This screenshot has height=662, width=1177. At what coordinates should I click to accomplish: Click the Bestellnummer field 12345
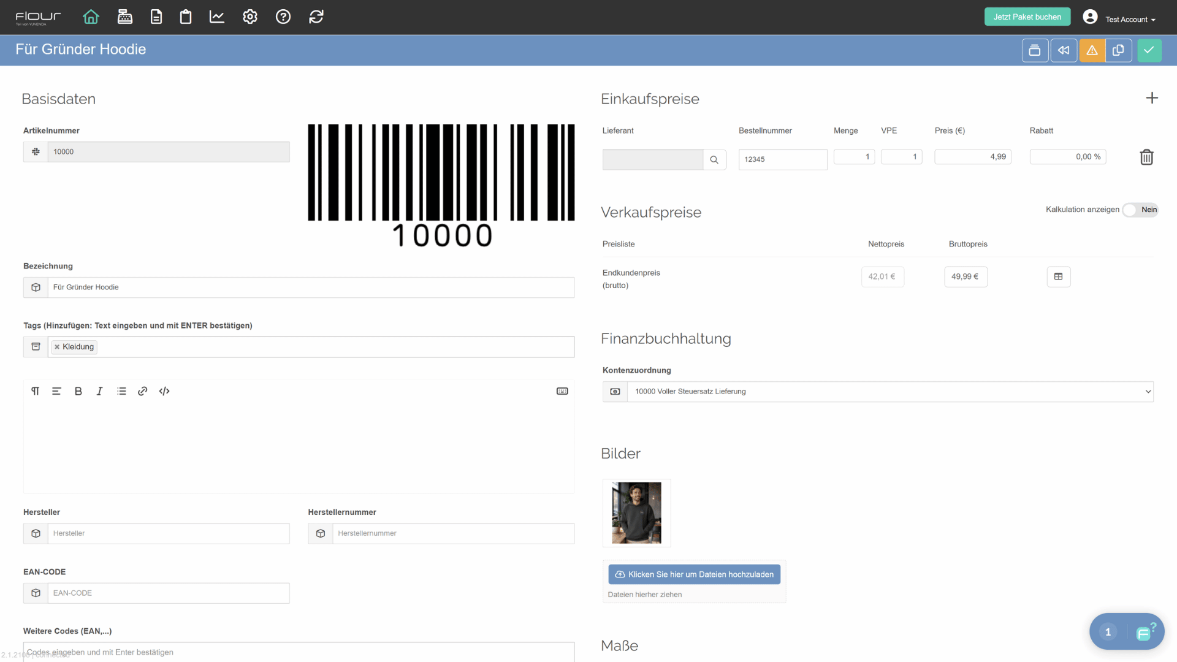pos(783,159)
